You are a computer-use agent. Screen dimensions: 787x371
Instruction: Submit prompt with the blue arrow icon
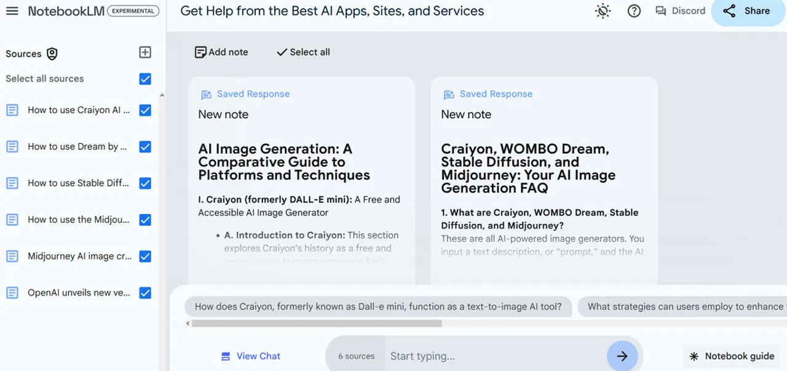(622, 356)
